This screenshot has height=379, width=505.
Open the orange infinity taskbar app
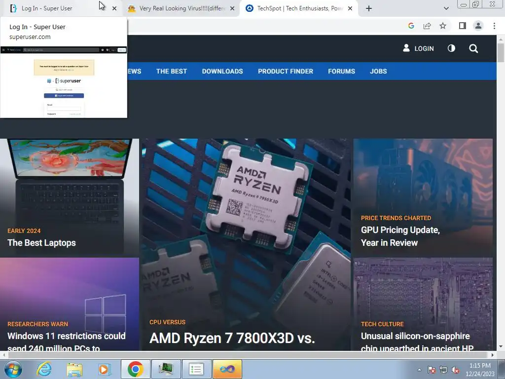tap(227, 369)
